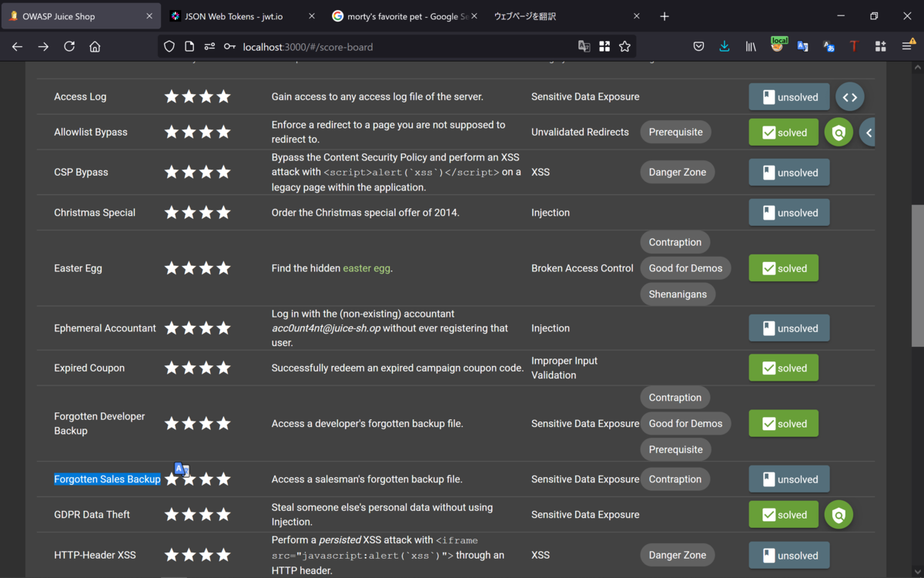Viewport: 924px width, 578px height.
Task: Click the unsolved button for Access Log
Action: coord(789,97)
